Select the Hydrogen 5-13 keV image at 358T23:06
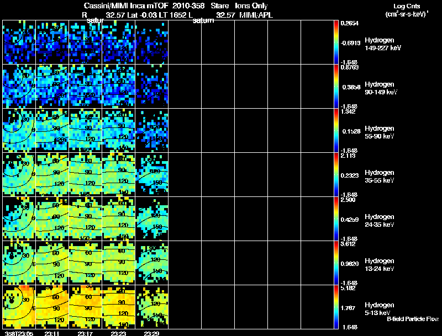The image size is (442, 336). pos(19,307)
